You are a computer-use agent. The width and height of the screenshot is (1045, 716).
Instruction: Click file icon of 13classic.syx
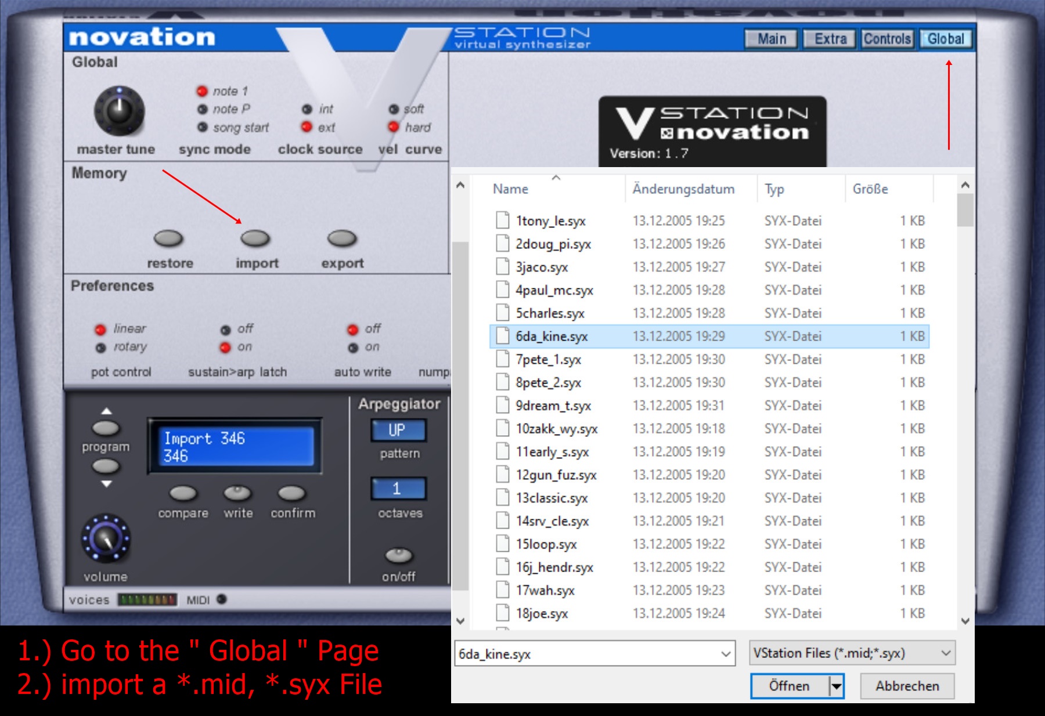(503, 498)
